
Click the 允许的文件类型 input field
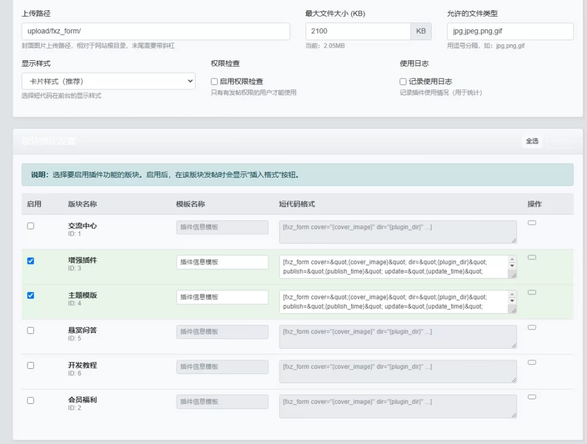pos(509,30)
